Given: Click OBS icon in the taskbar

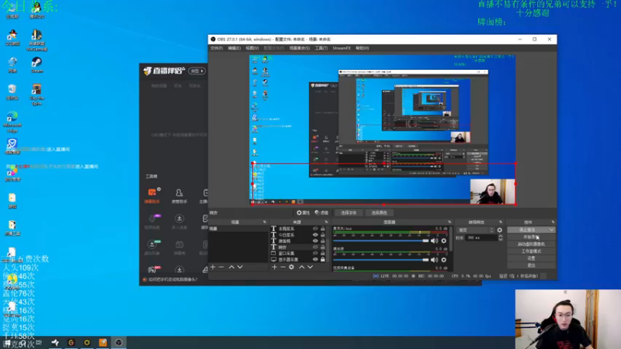Looking at the screenshot, I should [x=119, y=343].
